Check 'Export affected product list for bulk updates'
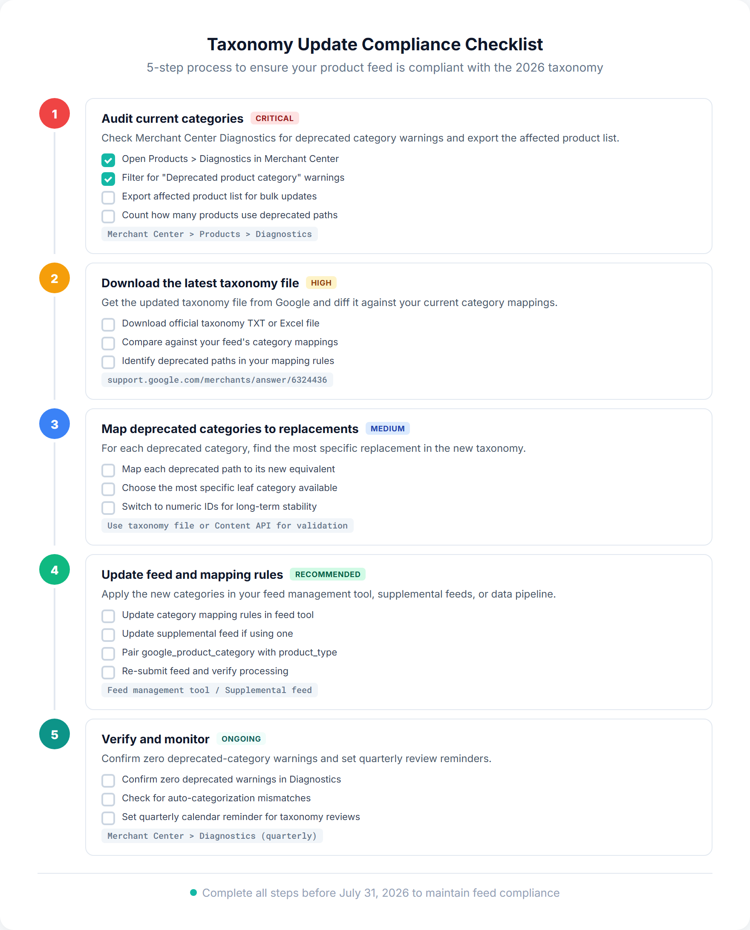Viewport: 750px width, 930px height. tap(108, 197)
